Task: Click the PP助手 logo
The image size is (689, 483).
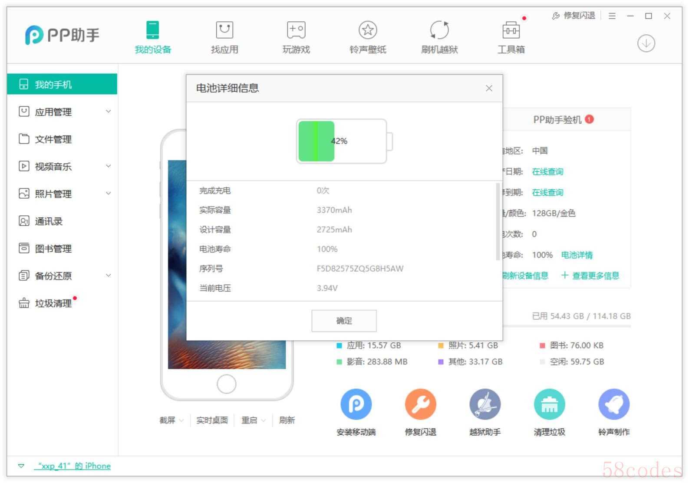Action: pyautogui.click(x=62, y=35)
